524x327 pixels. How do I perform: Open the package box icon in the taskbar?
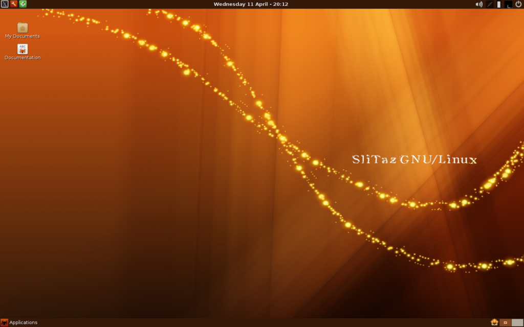494,322
